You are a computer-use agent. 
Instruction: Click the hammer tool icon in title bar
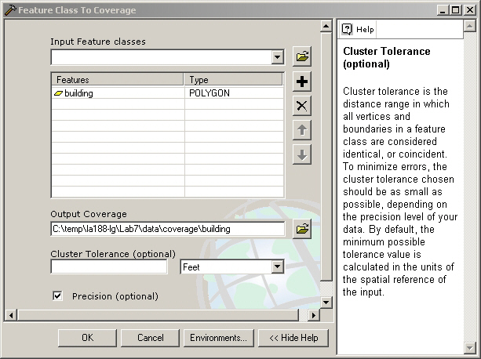(x=10, y=10)
